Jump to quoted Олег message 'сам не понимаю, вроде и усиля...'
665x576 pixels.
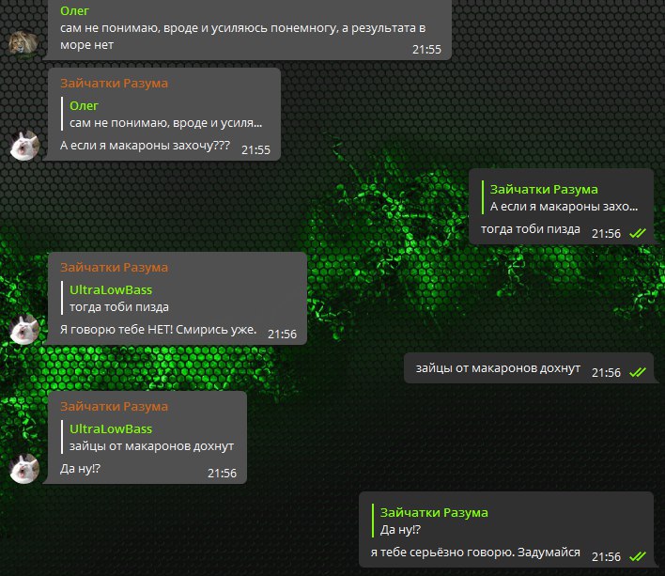[162, 114]
